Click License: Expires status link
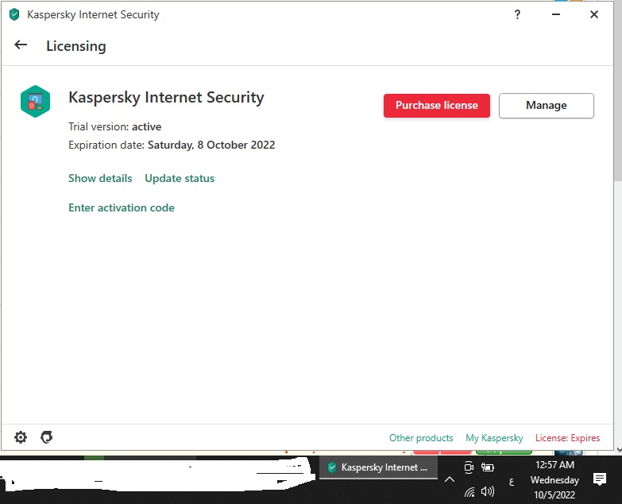 (568, 438)
